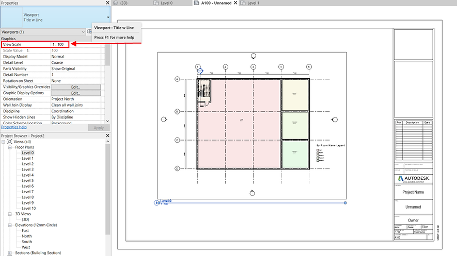Viewport: 457px width, 256px height.
Task: Click the Project Name title block field
Action: (x=413, y=192)
